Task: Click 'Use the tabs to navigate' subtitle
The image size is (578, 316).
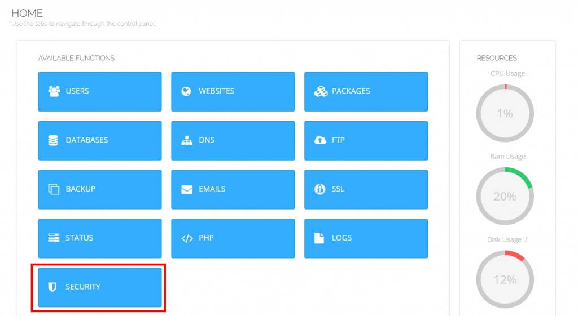Action: coord(84,24)
